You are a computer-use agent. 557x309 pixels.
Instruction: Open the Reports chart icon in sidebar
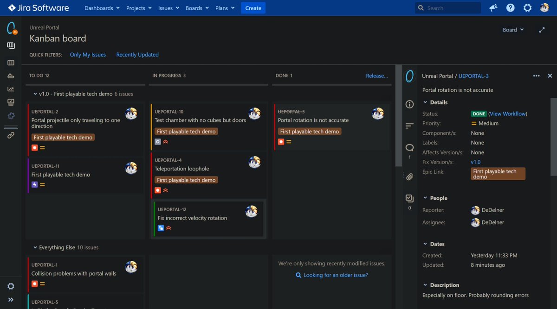[x=11, y=89]
